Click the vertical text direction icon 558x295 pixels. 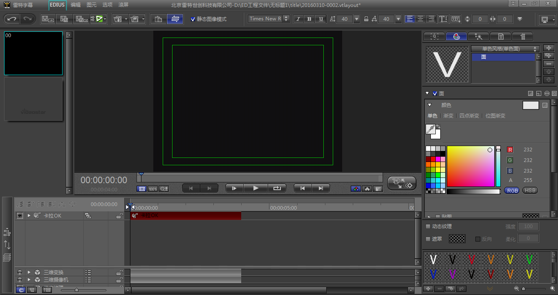click(443, 19)
